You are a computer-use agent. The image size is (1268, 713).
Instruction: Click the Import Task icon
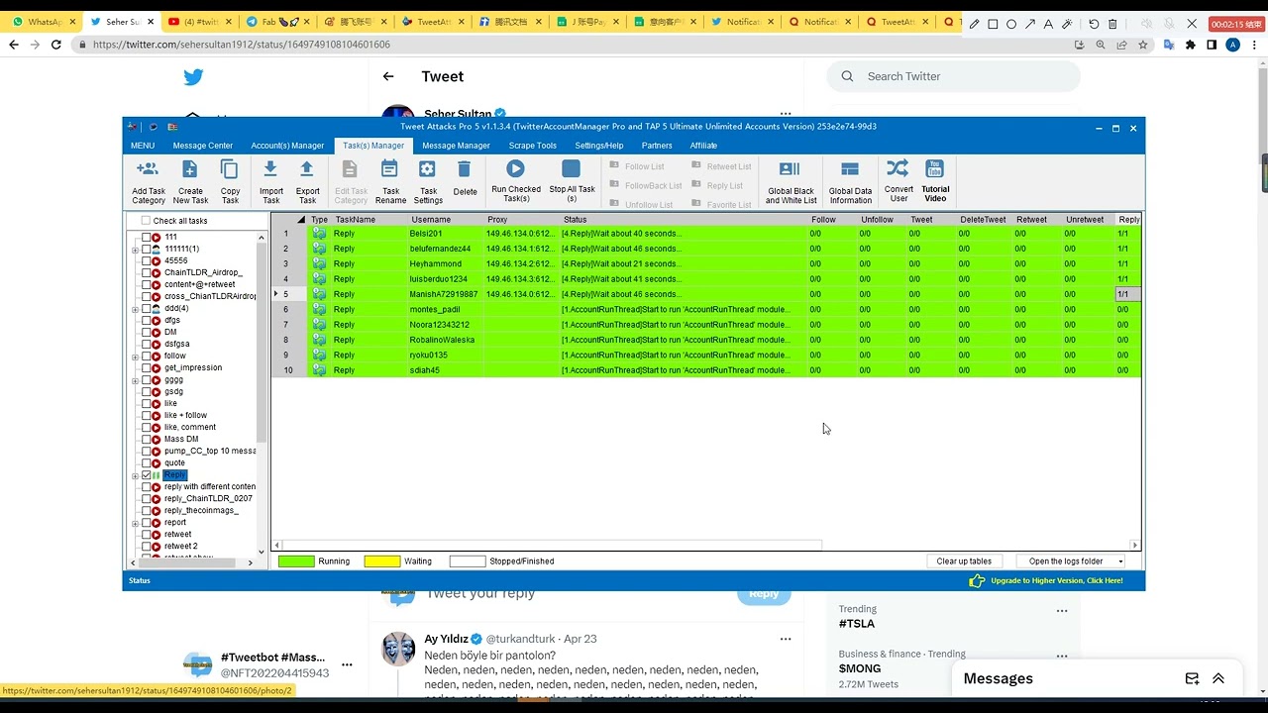[270, 169]
